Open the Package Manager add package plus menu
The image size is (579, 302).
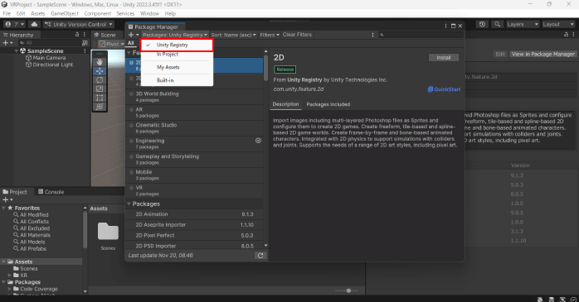134,35
